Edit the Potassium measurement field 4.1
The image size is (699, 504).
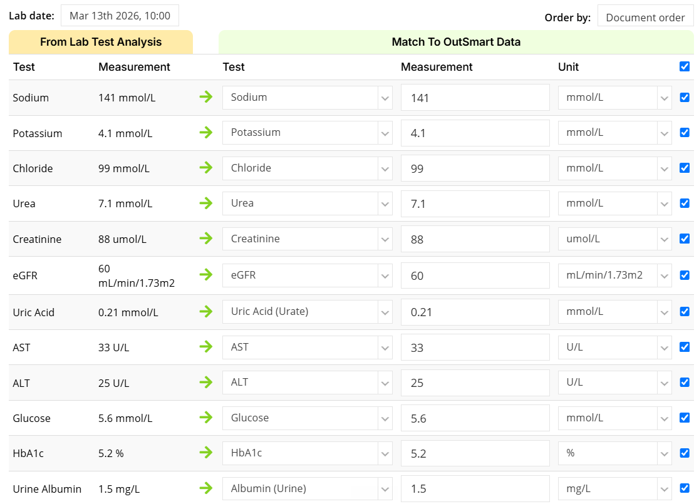pos(475,133)
